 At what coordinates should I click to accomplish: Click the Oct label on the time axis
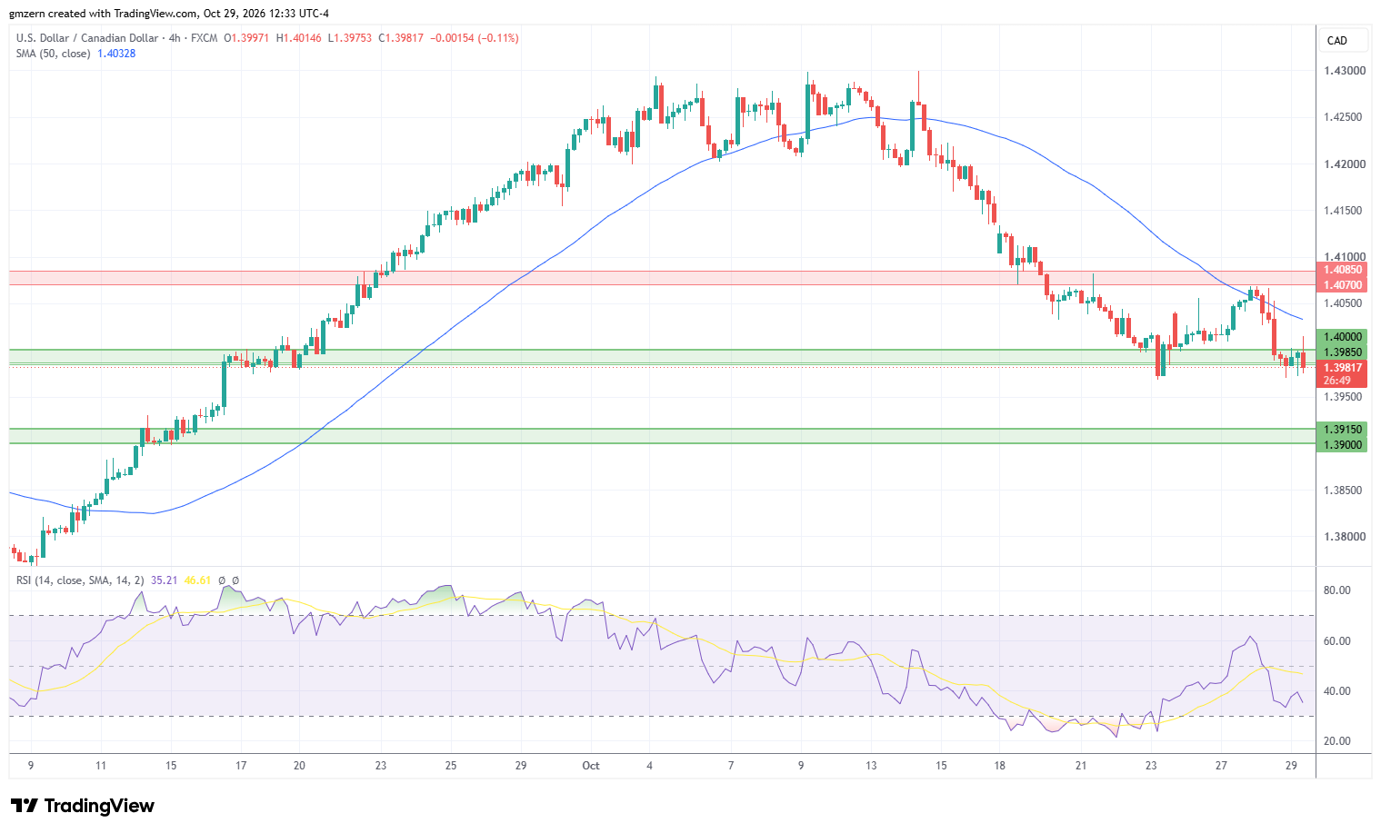tap(591, 766)
